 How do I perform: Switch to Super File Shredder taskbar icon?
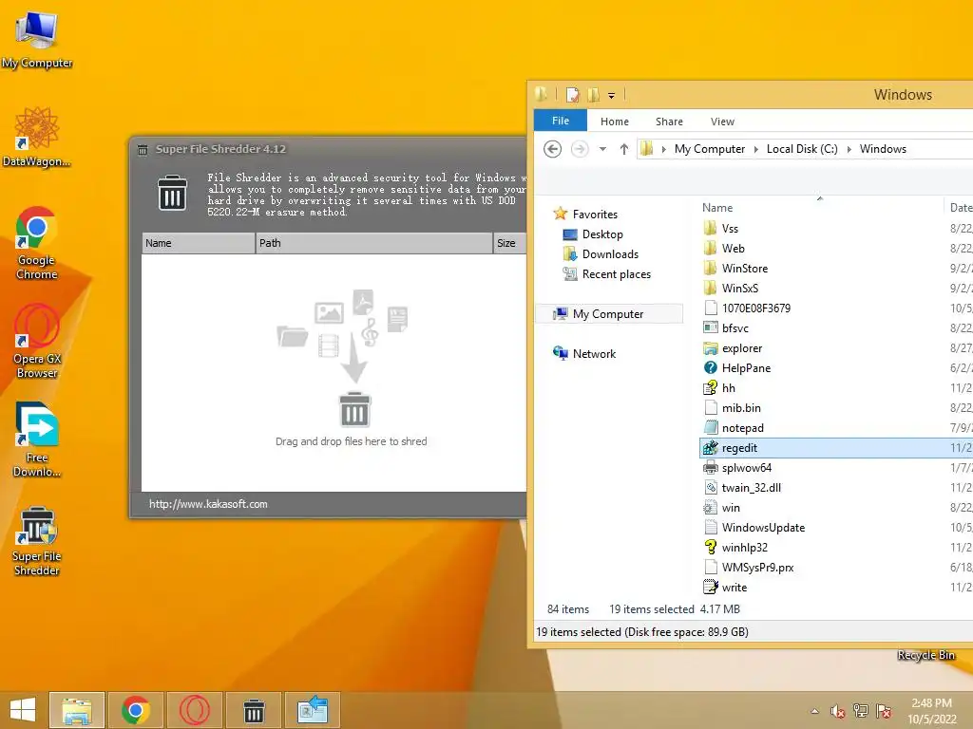(x=254, y=710)
